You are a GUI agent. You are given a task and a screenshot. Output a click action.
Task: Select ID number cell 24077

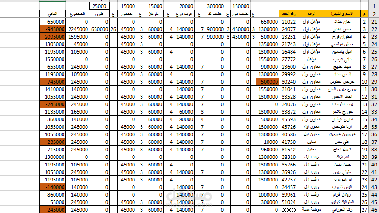[x=289, y=29]
